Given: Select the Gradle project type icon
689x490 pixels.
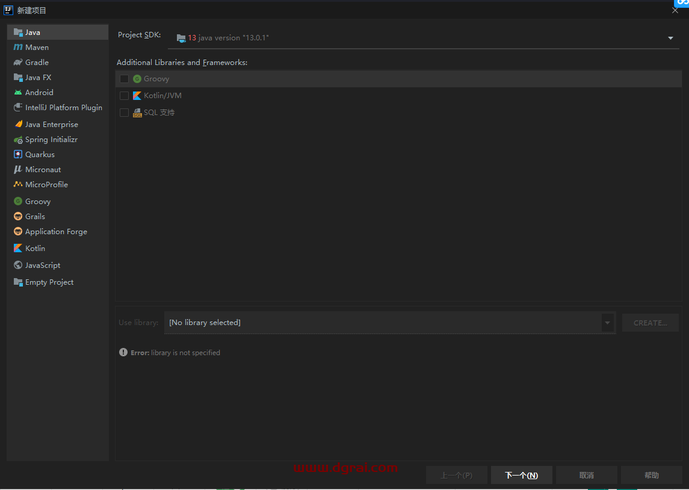Looking at the screenshot, I should pyautogui.click(x=19, y=62).
